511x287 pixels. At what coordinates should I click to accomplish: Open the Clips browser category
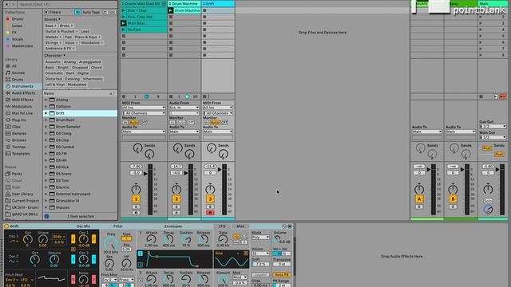pos(16,127)
